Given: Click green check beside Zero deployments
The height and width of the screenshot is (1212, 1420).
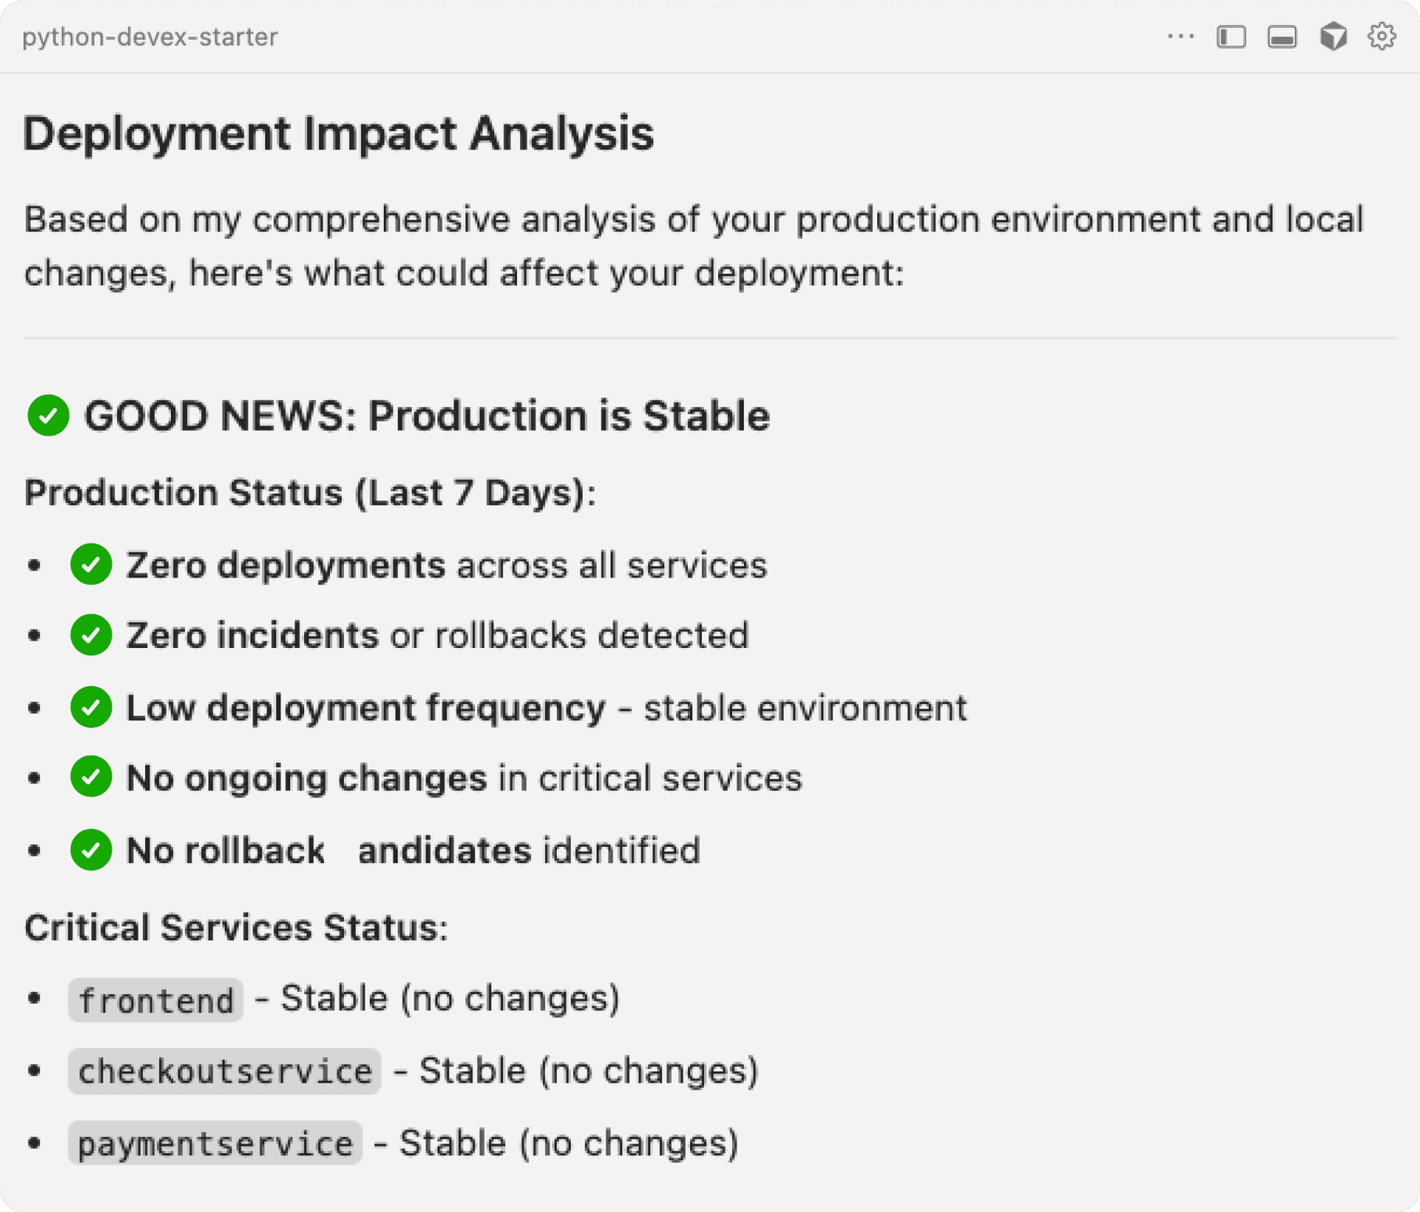Looking at the screenshot, I should (x=91, y=564).
